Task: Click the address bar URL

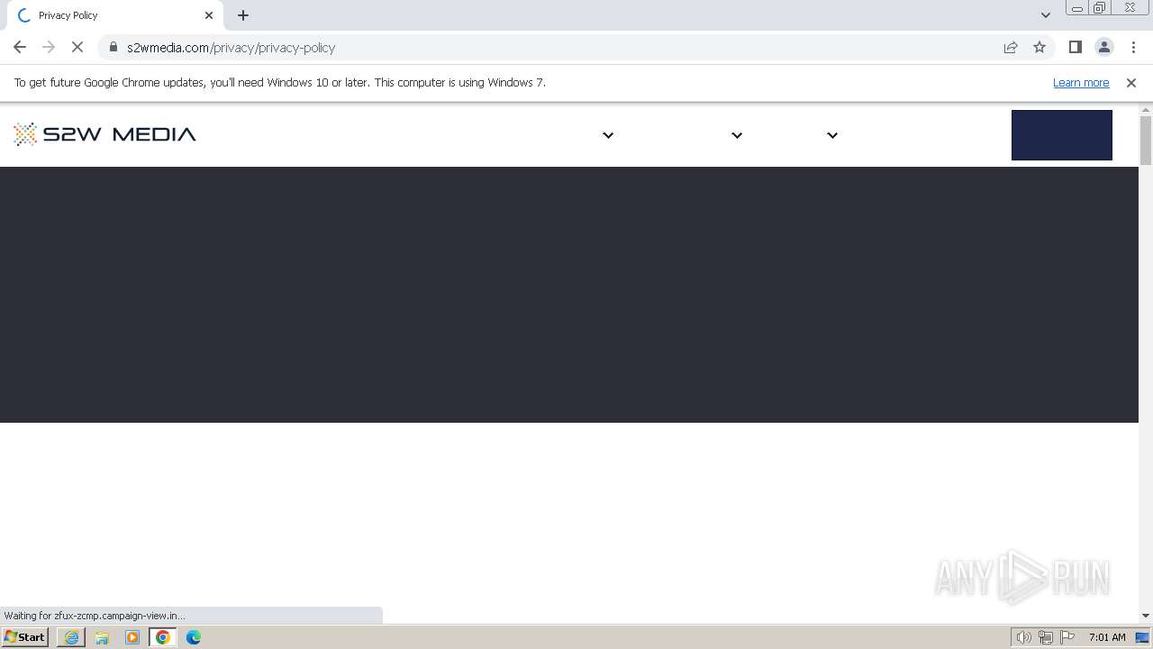Action: 231,48
